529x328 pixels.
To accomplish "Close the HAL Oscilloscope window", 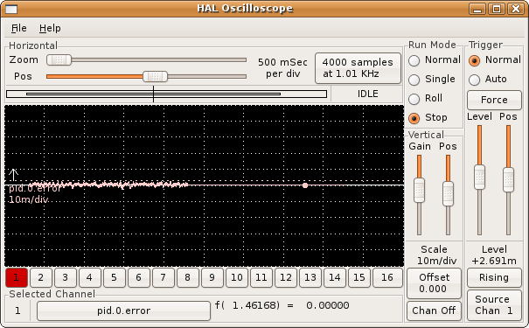I will coord(516,9).
